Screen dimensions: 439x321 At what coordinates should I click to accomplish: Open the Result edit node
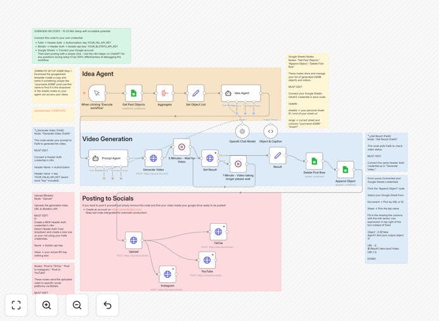[x=277, y=155]
